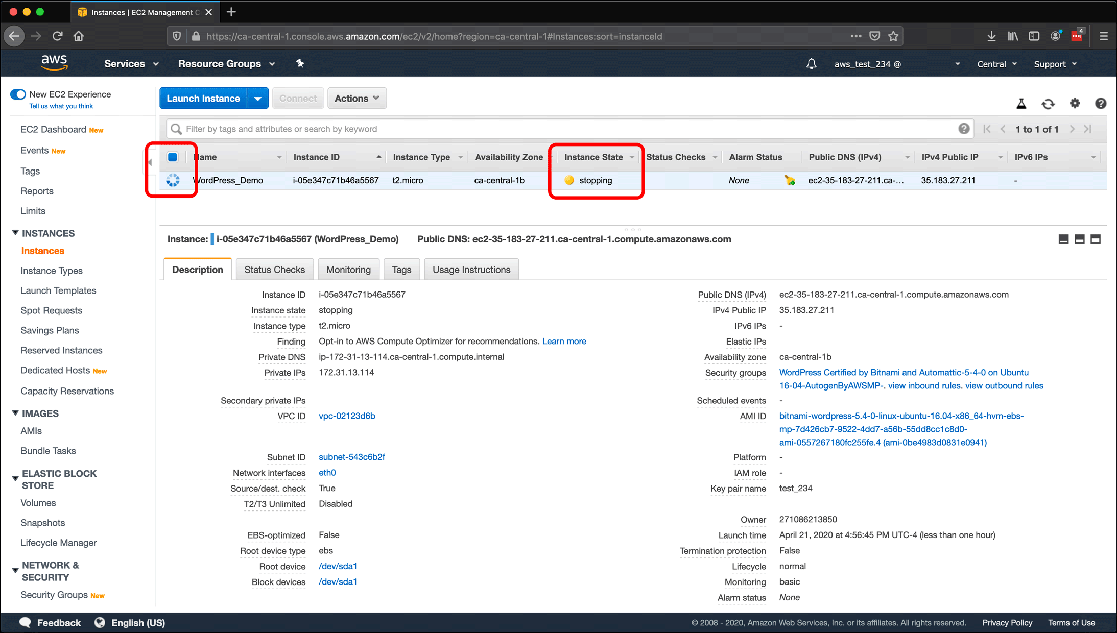Open the EC2 help question mark icon
Image resolution: width=1117 pixels, height=633 pixels.
pos(1101,104)
